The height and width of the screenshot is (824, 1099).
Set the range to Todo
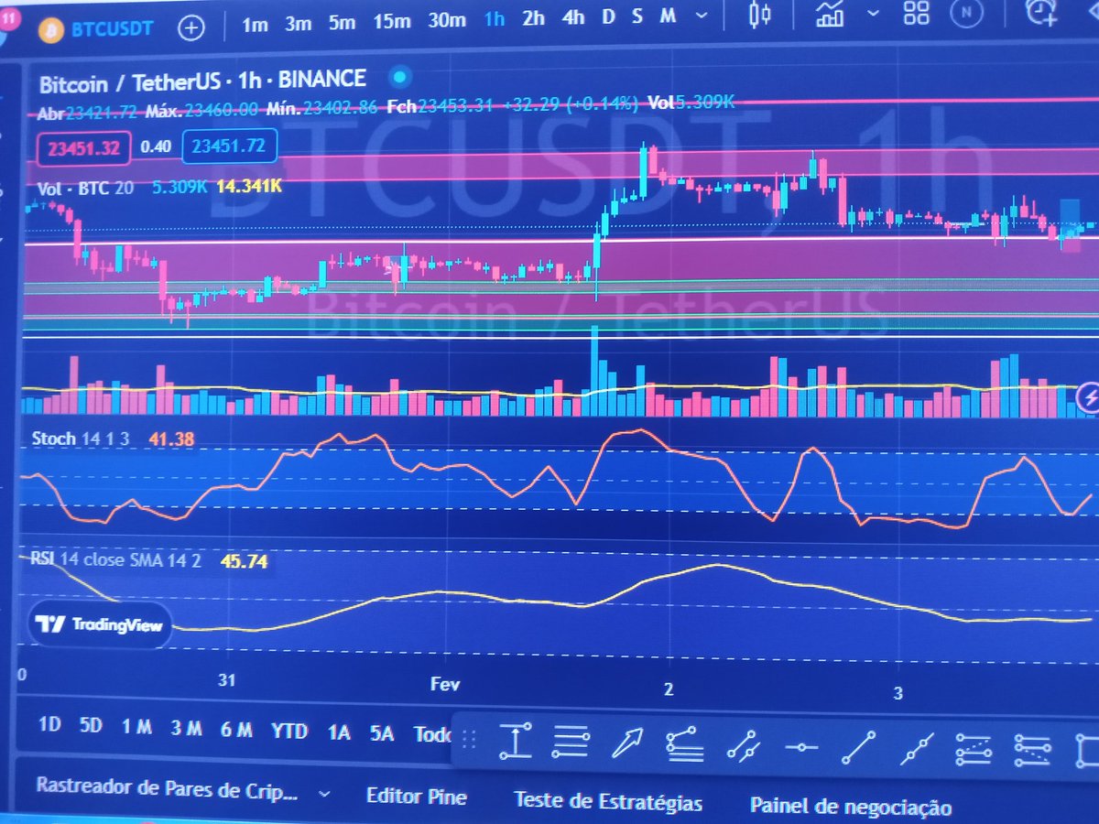coord(432,733)
